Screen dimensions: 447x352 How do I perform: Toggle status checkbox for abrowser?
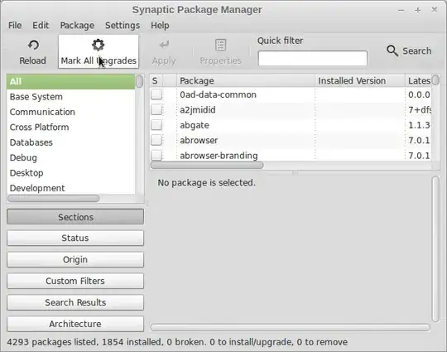[156, 140]
